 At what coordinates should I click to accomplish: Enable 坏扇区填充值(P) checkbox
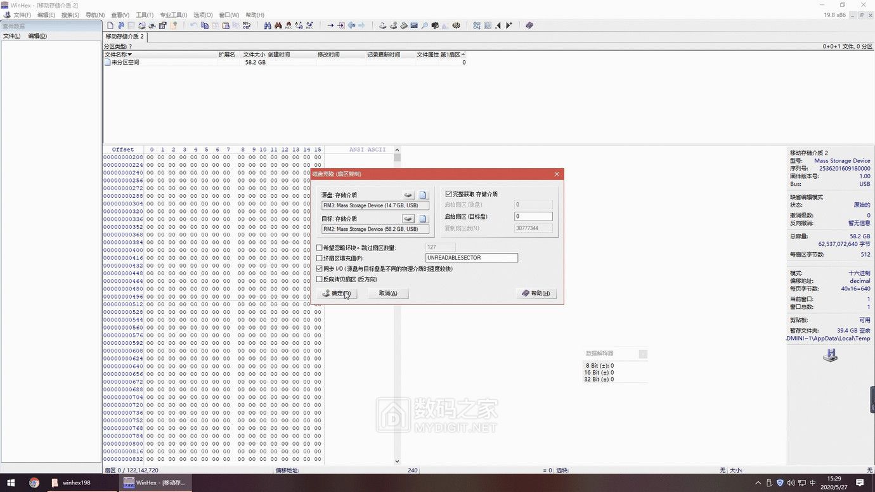tap(320, 258)
